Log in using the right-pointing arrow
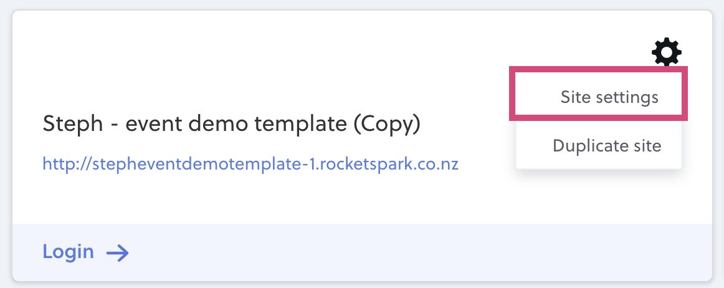Image resolution: width=724 pixels, height=288 pixels. [x=117, y=253]
